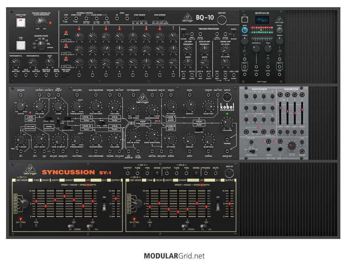Image resolution: width=349 pixels, height=262 pixels.
Task: Click the BQ-10 SYNC OUT jack
Action: (x=127, y=18)
